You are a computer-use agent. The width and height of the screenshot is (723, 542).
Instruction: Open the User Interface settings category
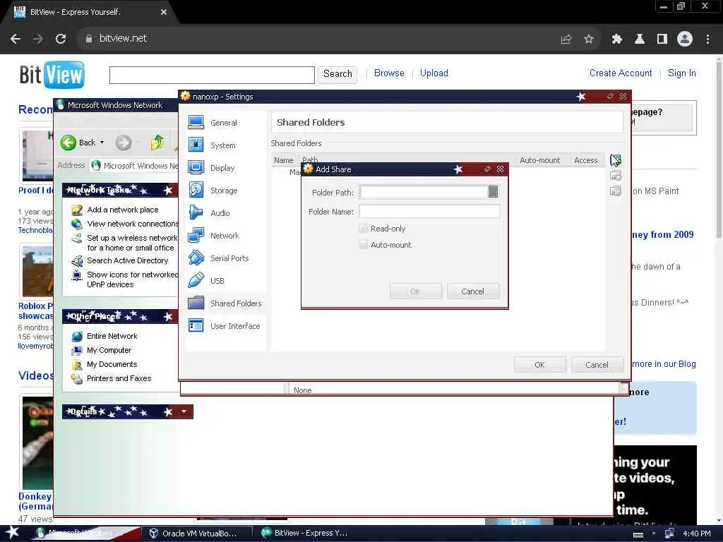coord(224,326)
